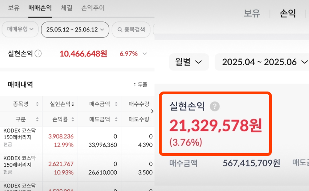This screenshot has height=191, width=309.
Task: Sort by 종목명 column arrows
Action: (37, 104)
